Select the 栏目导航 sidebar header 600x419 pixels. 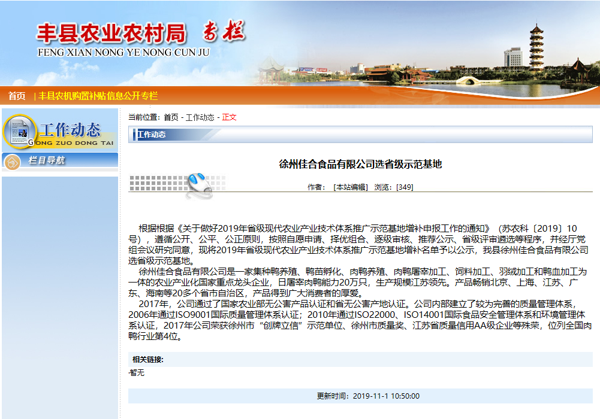(60, 160)
